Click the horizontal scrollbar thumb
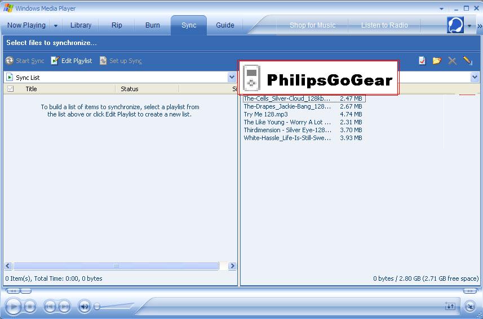 pyautogui.click(x=116, y=266)
